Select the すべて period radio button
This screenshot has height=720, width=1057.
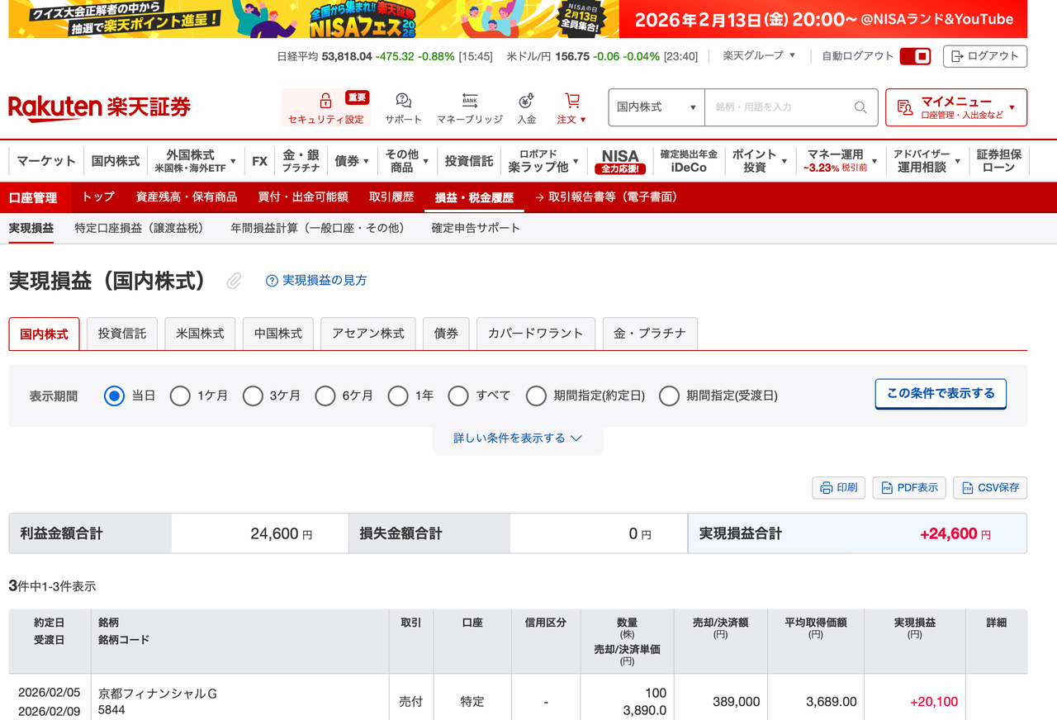(x=458, y=396)
